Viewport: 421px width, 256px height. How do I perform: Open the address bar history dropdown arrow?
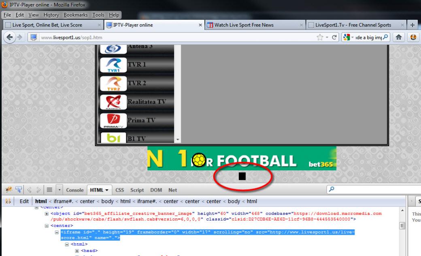point(327,37)
